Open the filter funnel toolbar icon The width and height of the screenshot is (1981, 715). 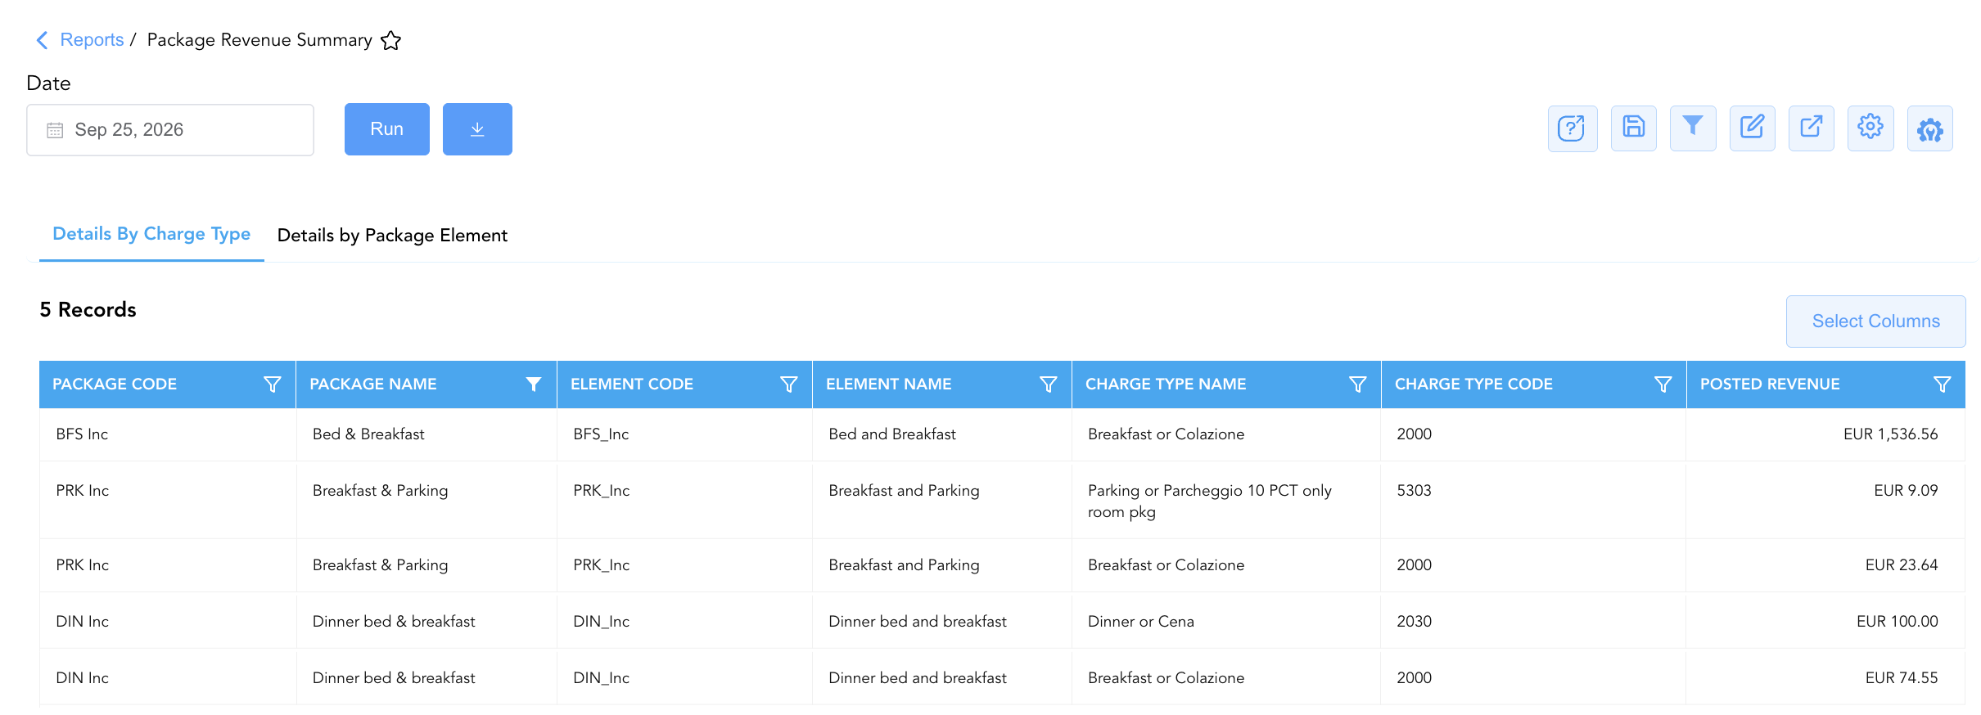[1693, 128]
